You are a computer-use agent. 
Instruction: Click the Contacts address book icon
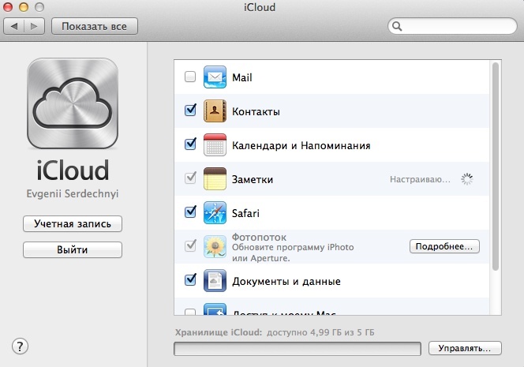215,111
